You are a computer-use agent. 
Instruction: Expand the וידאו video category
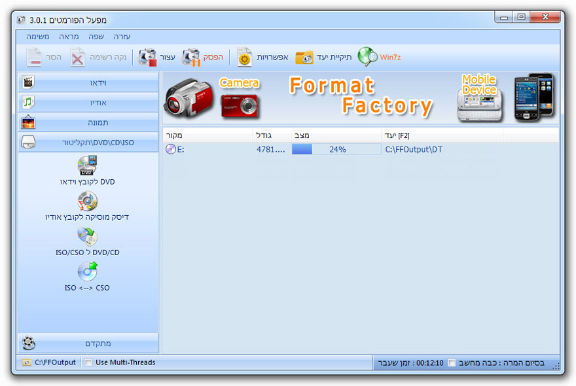click(88, 82)
